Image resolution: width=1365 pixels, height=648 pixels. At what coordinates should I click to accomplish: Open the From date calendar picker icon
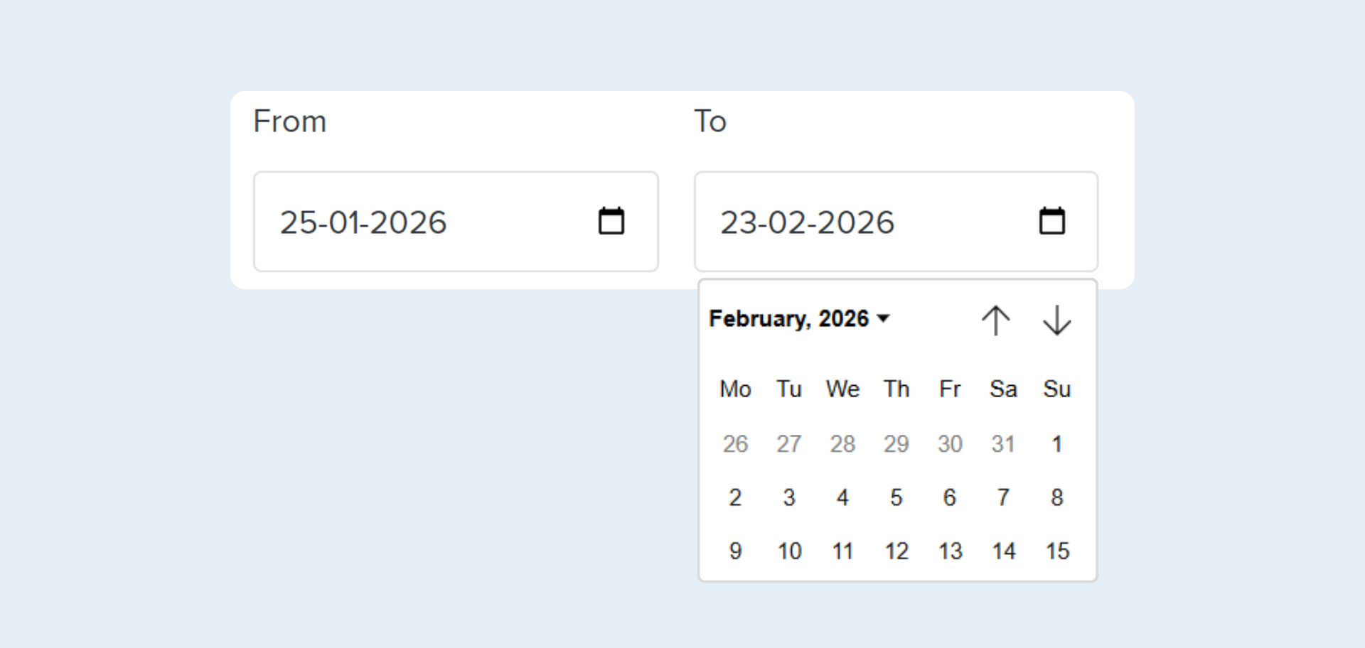coord(611,221)
